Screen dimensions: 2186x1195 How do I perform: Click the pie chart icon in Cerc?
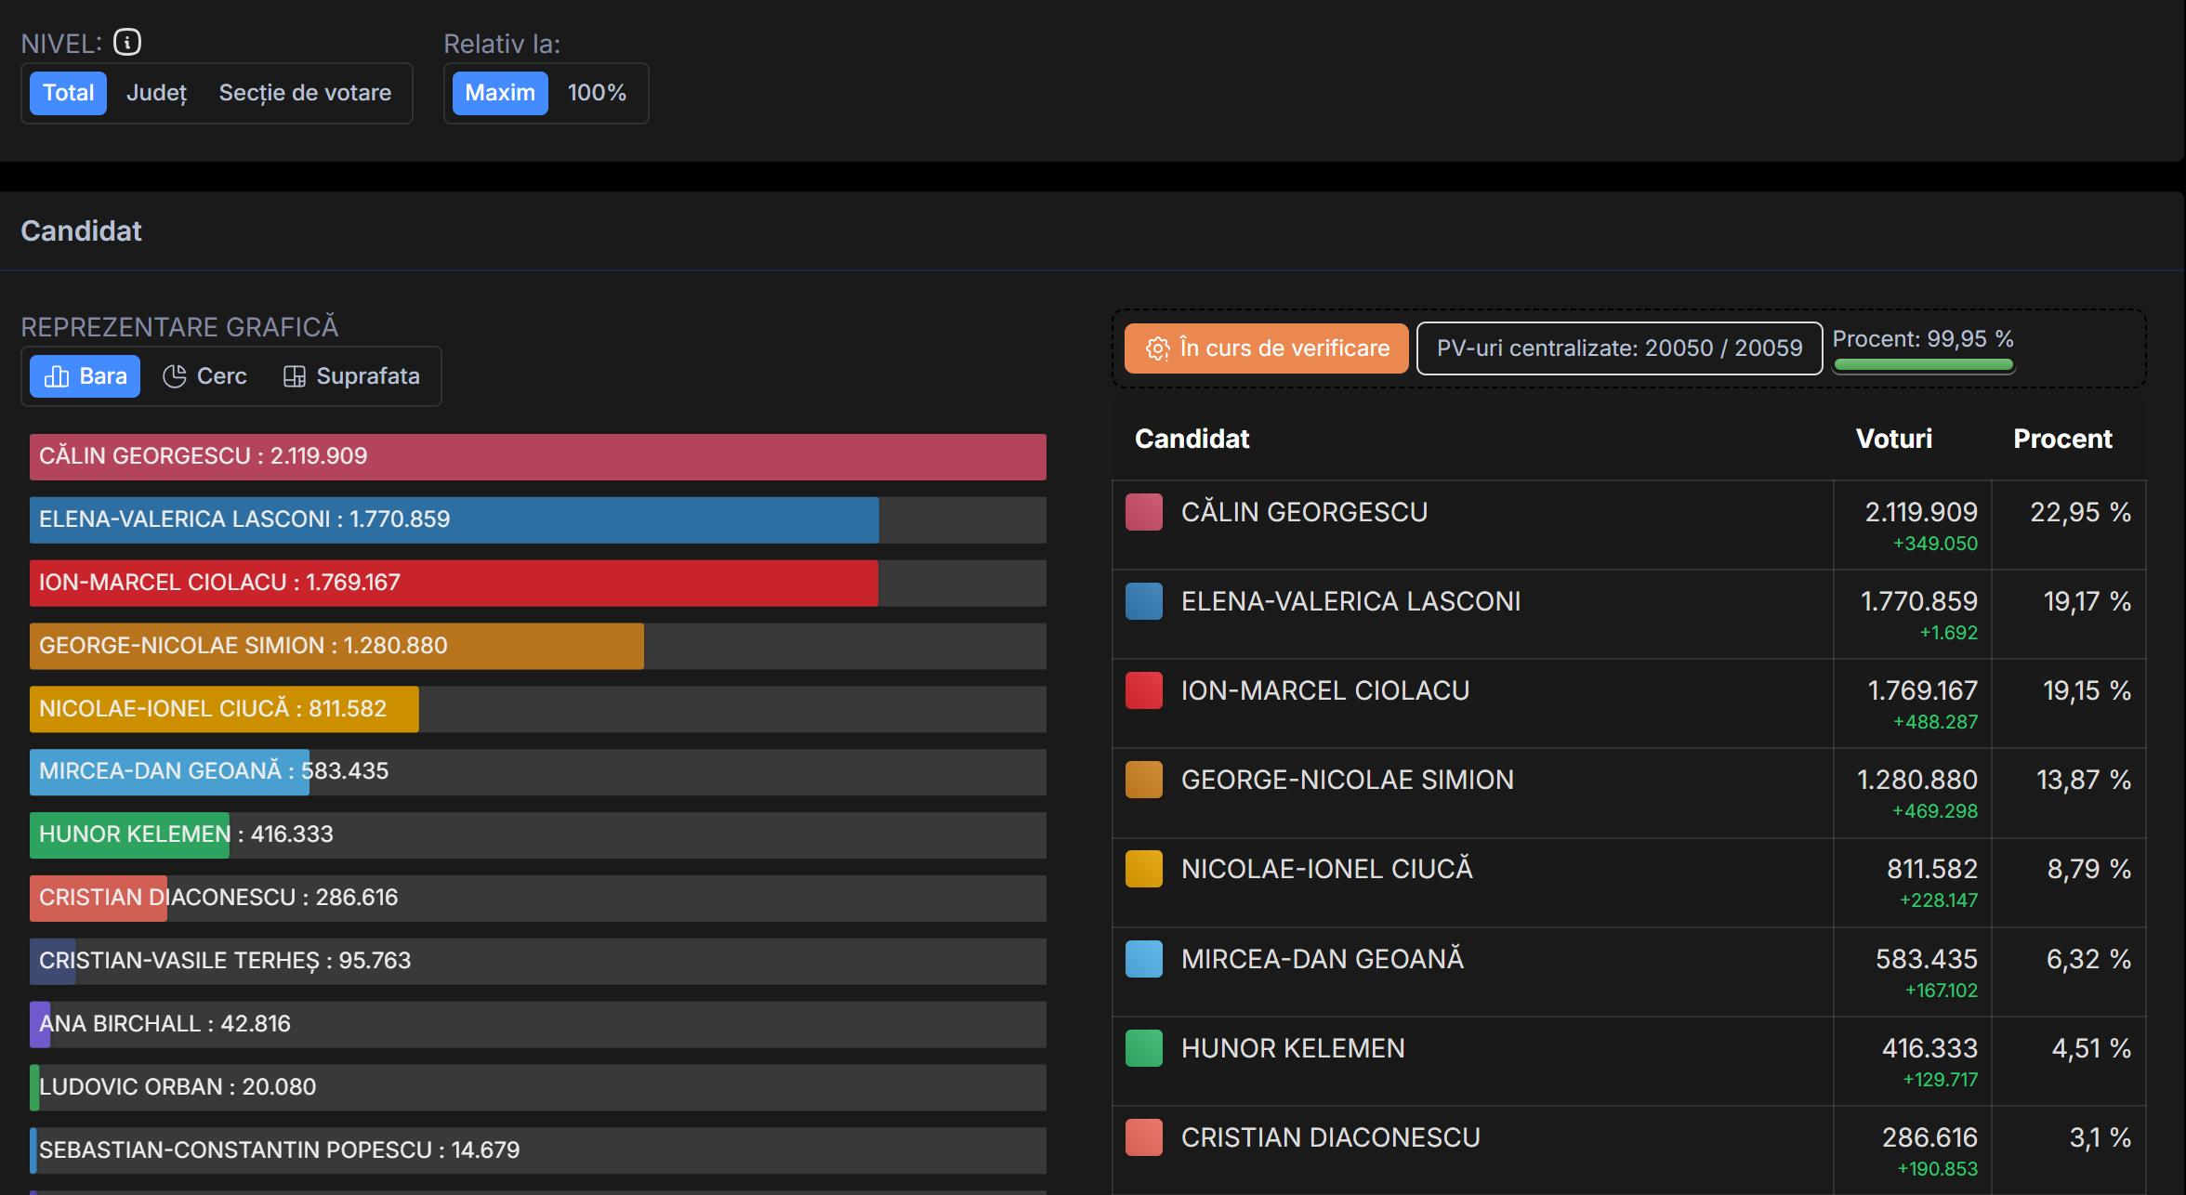click(x=175, y=376)
